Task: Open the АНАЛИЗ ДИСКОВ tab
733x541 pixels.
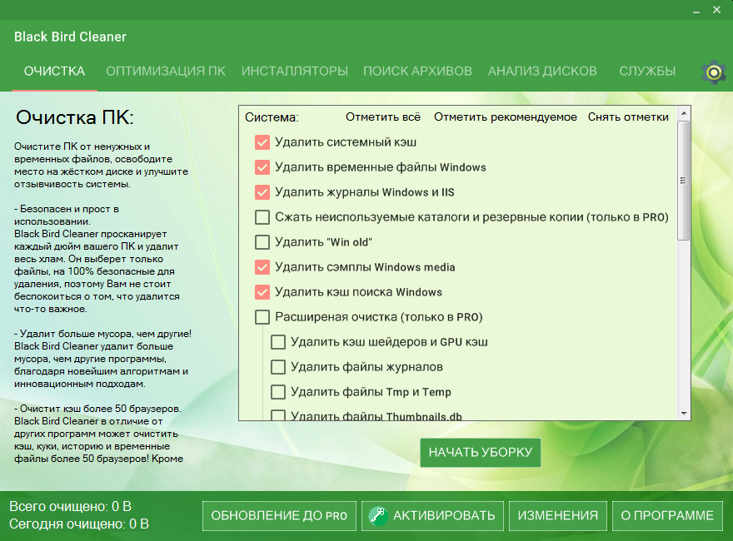Action: click(x=542, y=71)
